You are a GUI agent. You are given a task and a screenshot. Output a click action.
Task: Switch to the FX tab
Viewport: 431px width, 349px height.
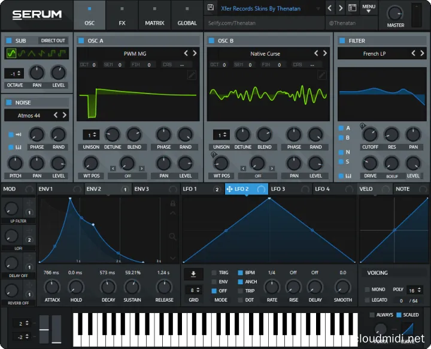point(122,15)
